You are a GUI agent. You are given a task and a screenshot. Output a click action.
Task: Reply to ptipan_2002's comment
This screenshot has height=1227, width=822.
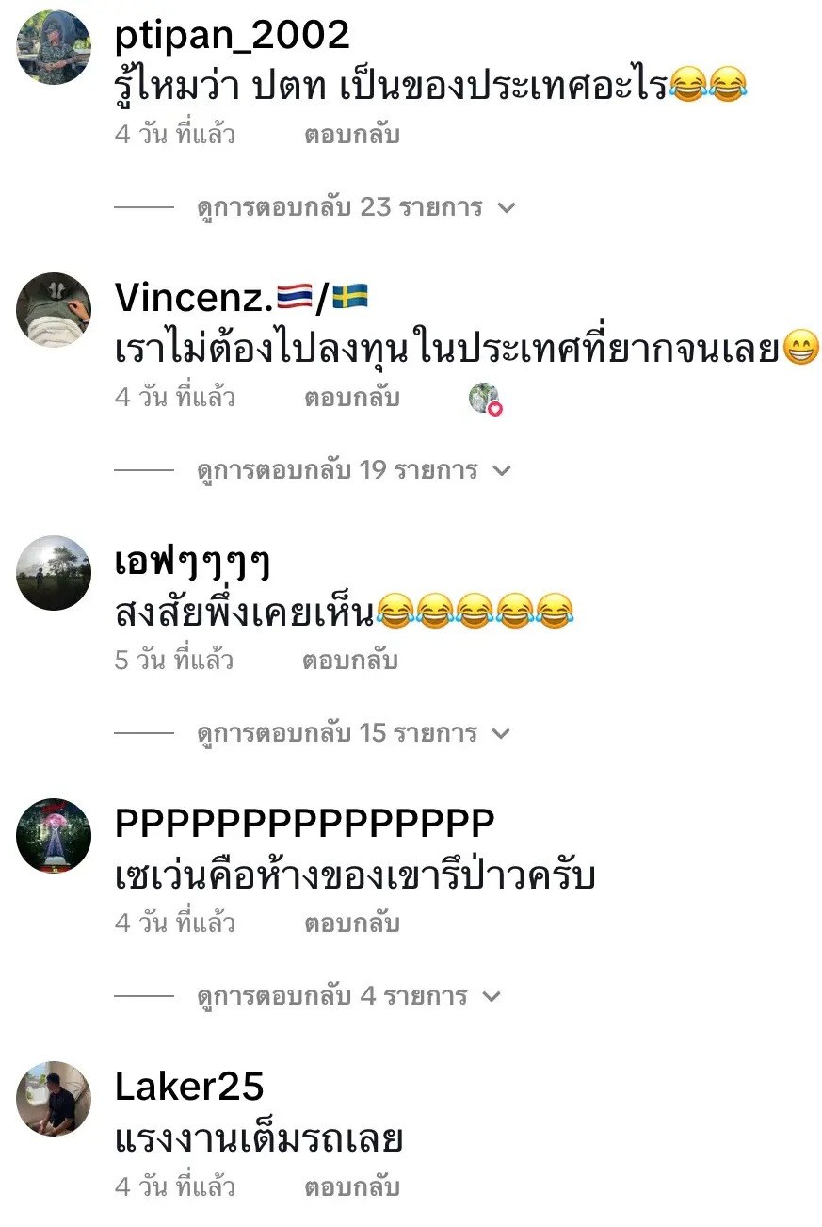(x=351, y=135)
